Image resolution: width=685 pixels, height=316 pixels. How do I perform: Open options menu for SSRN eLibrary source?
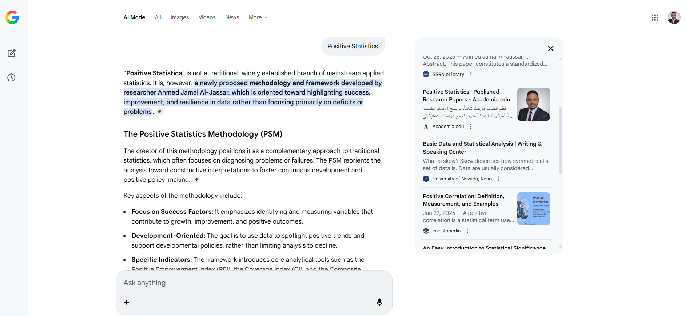[471, 74]
